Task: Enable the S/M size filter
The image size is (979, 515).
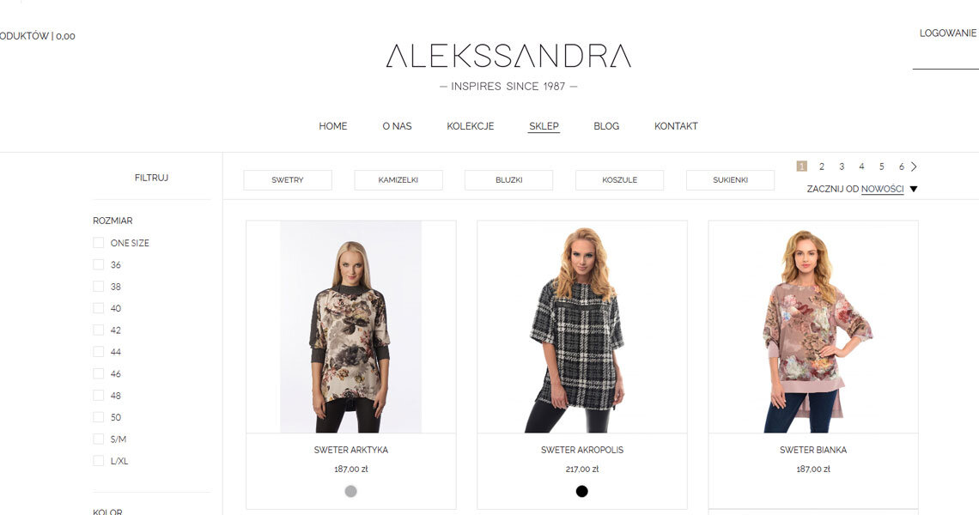Action: (x=98, y=439)
